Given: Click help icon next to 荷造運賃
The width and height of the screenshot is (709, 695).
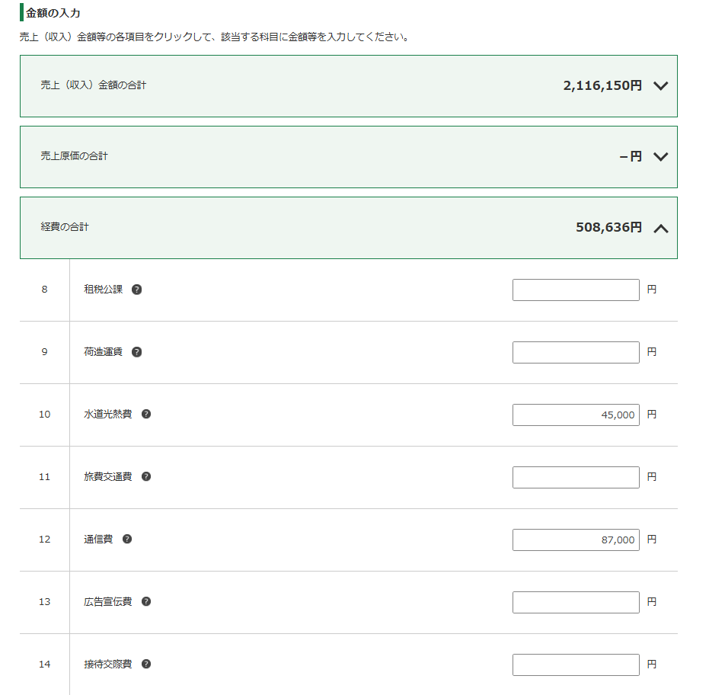Looking at the screenshot, I should coord(137,352).
